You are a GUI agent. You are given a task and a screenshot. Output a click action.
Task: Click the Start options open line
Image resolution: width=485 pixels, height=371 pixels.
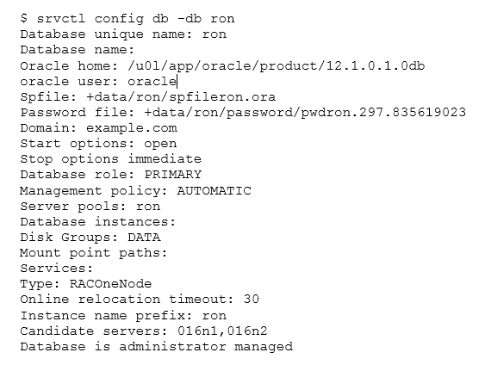pyautogui.click(x=98, y=144)
